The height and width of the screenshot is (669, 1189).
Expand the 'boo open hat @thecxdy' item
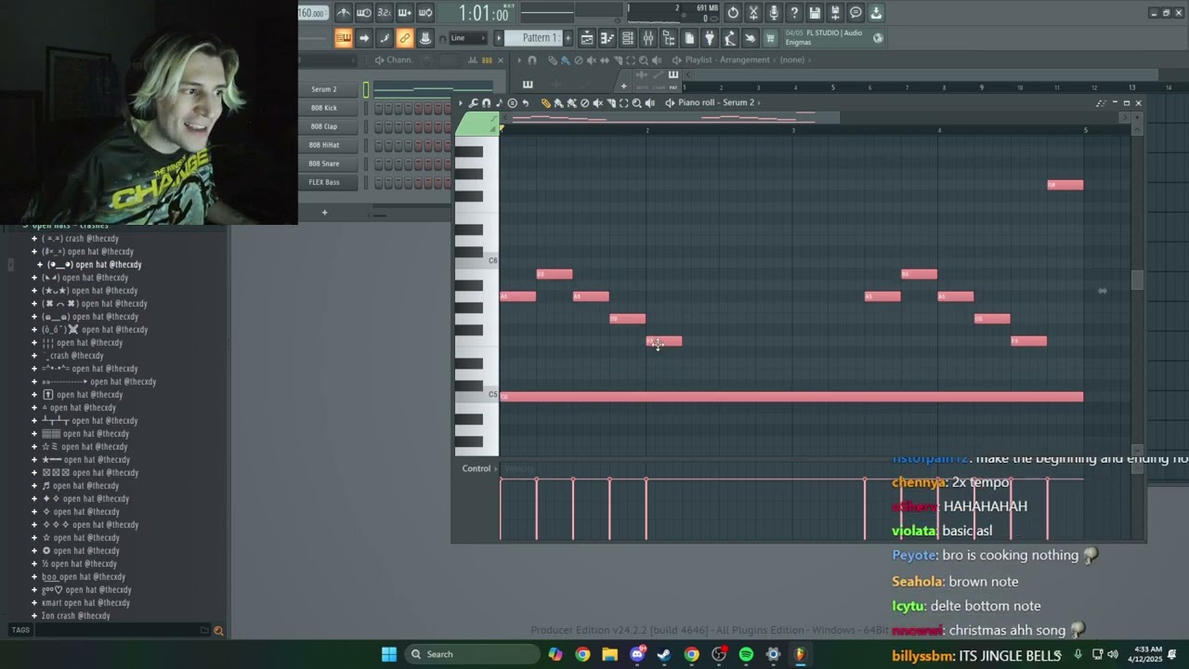[x=34, y=577]
